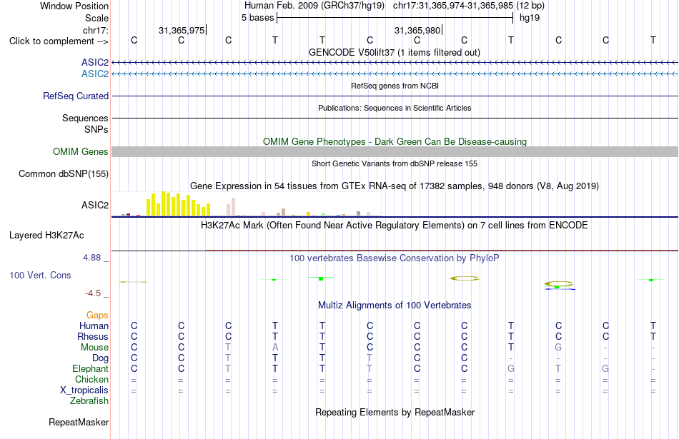
Task: Open the dark blue ASIC2 gene label
Action: [x=95, y=63]
